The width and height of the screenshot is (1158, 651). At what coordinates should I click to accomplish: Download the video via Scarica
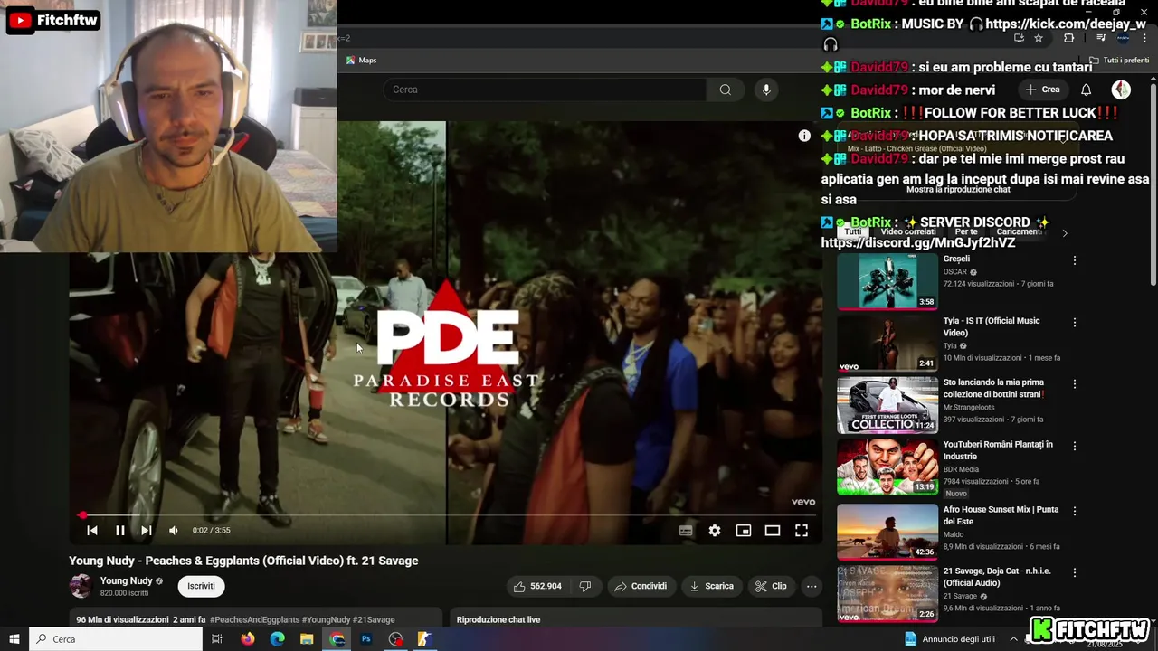point(712,586)
